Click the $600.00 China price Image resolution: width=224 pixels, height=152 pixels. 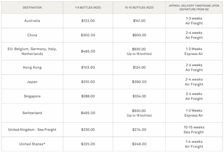(139, 35)
